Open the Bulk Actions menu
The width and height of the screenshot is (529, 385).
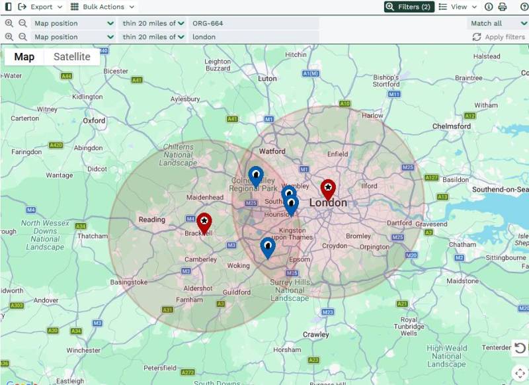[102, 7]
